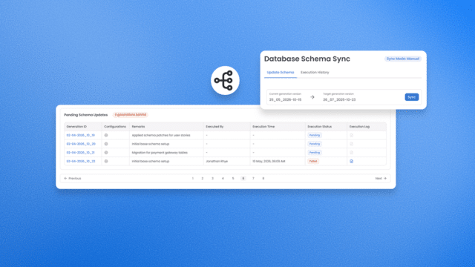This screenshot has height=267, width=475.
Task: Open generation ID link in Jonathan Rhye's row
Action: coord(81,162)
